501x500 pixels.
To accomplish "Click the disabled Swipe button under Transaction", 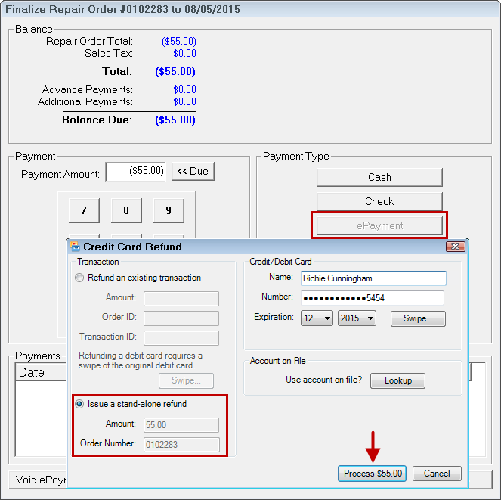I will [186, 380].
